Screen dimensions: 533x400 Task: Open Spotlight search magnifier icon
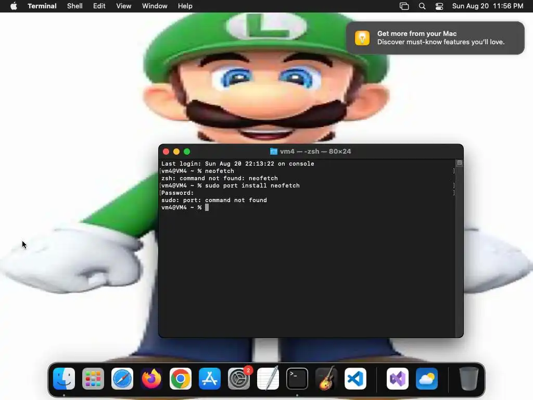(422, 6)
